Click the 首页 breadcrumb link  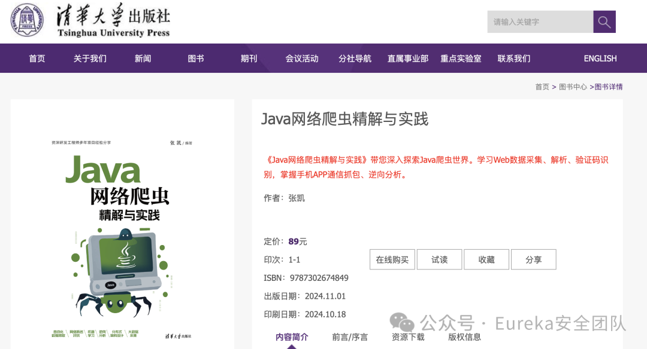(542, 87)
